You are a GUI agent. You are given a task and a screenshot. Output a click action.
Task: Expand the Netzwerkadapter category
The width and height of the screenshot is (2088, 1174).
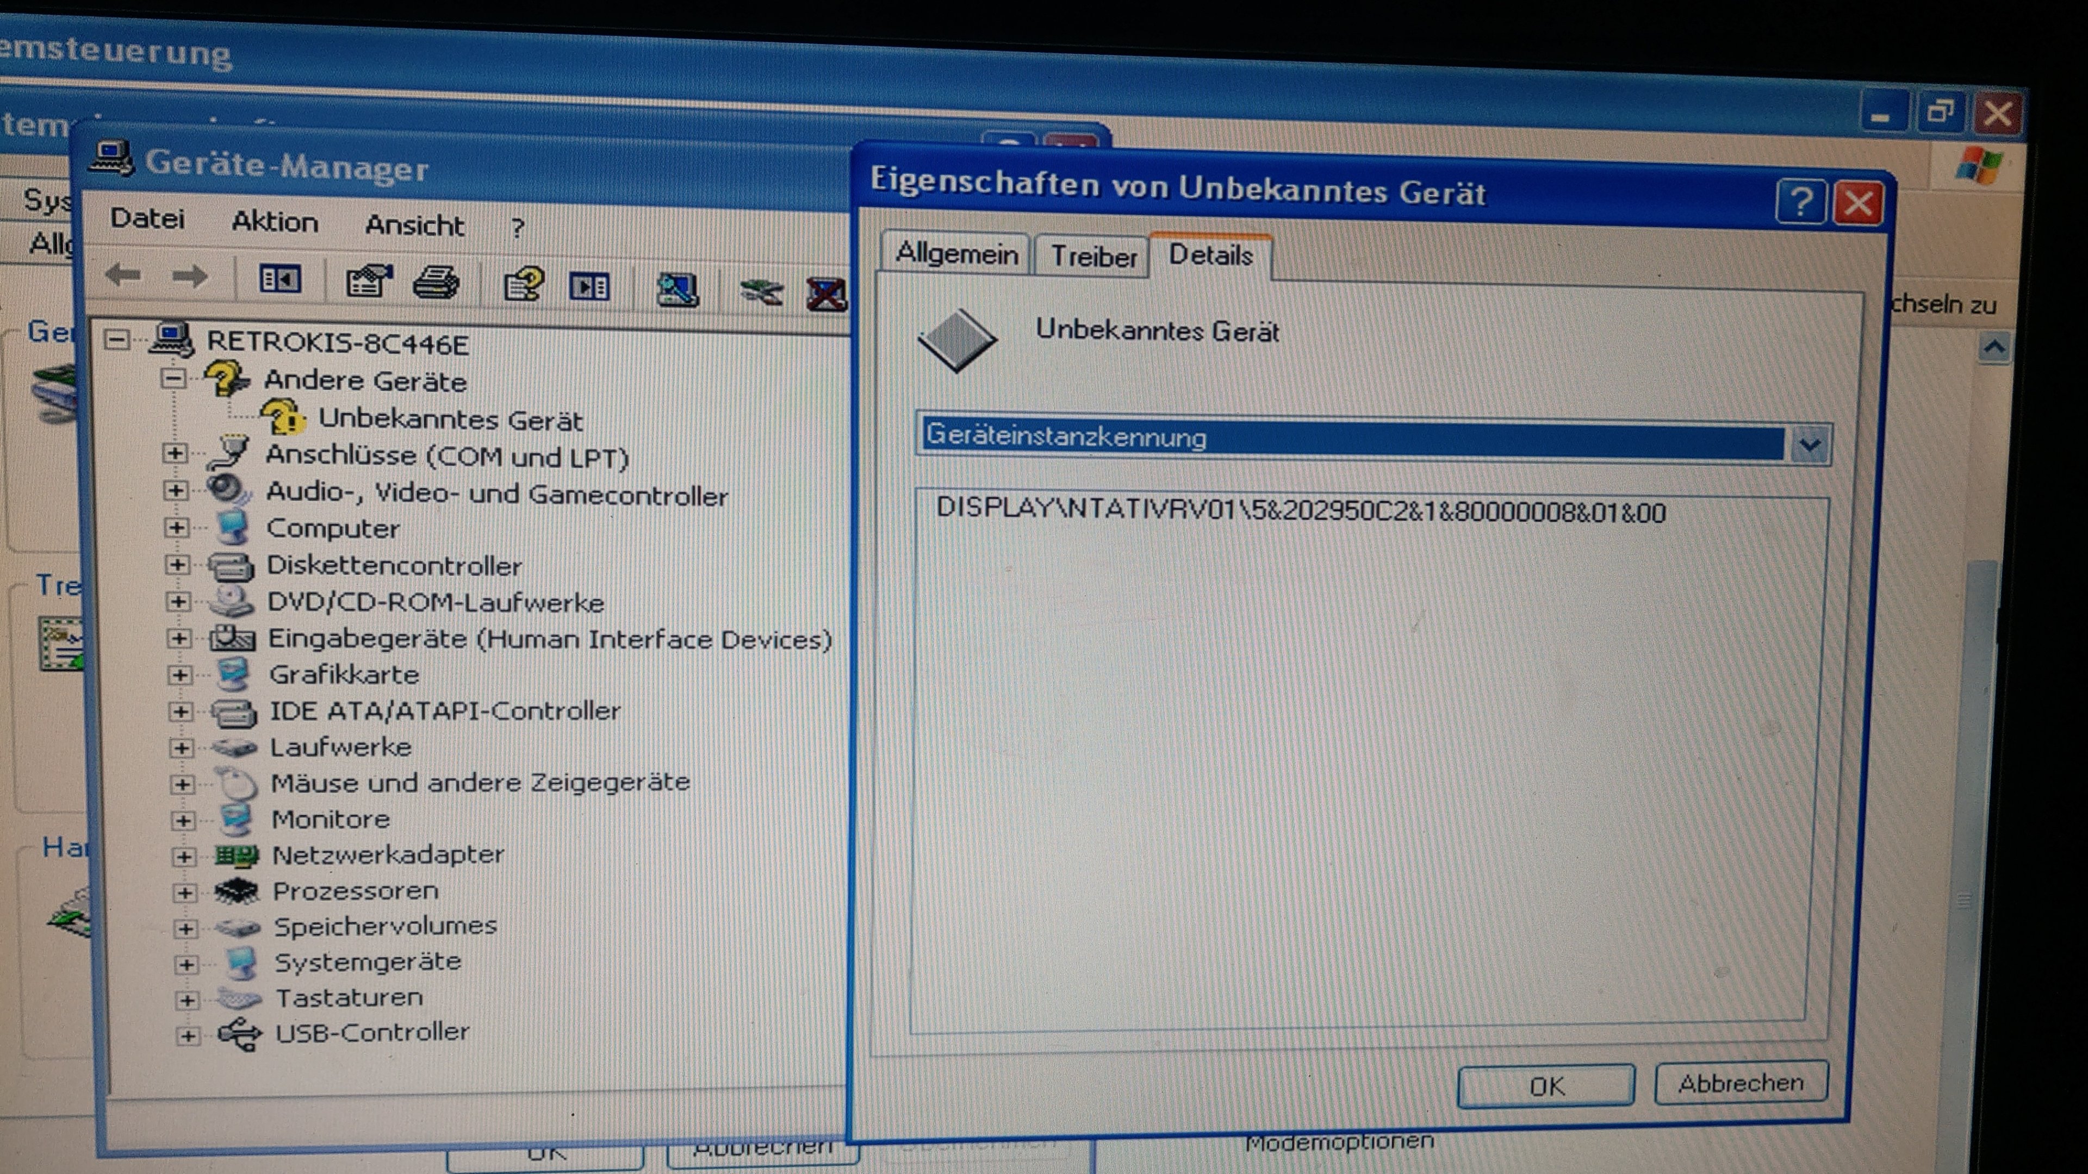pyautogui.click(x=184, y=857)
